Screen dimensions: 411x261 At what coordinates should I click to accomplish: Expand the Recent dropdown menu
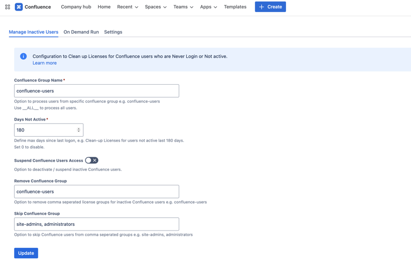tap(128, 7)
